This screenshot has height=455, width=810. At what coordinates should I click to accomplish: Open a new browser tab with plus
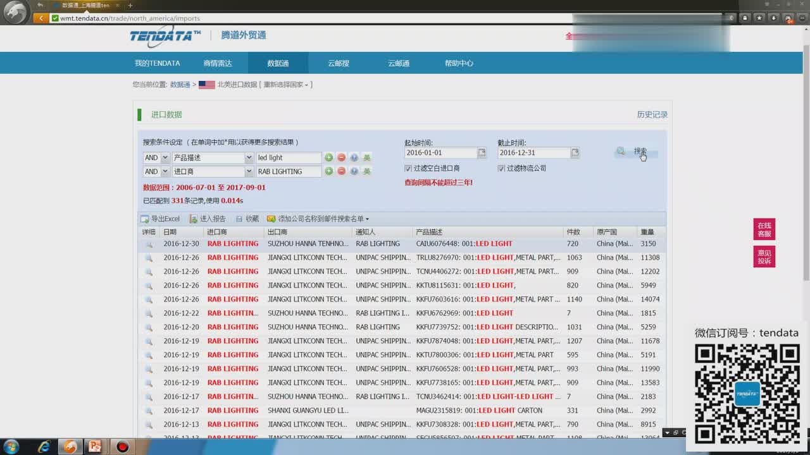point(130,5)
